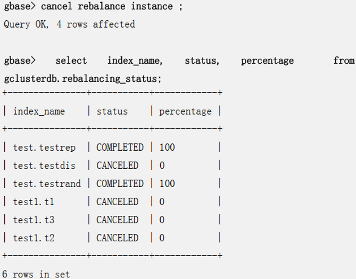Click the status table header
The width and height of the screenshot is (356, 279).
(112, 111)
